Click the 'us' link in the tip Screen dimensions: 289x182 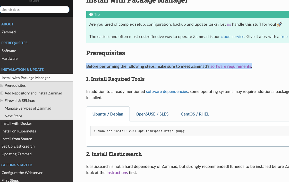pyautogui.click(x=229, y=24)
